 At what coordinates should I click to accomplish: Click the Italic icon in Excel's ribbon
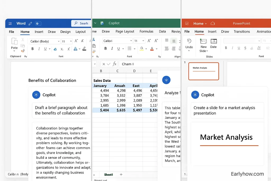tap(112, 48)
